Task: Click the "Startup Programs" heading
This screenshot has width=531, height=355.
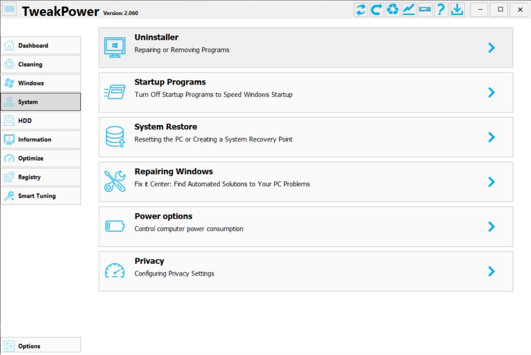Action: pyautogui.click(x=170, y=82)
